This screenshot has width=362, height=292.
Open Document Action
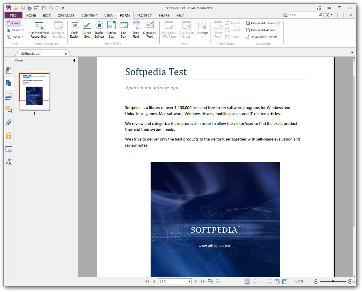tap(260, 30)
